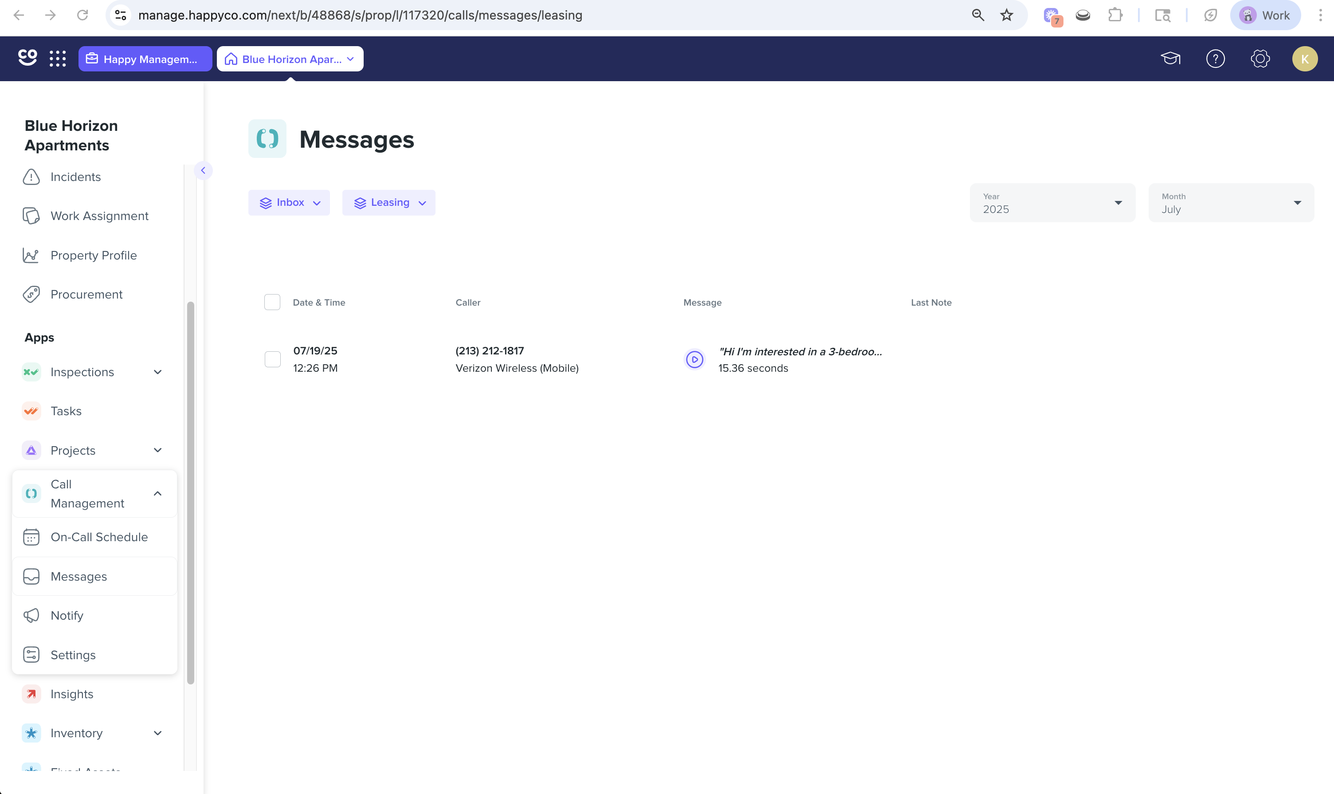1334x794 pixels.
Task: Click the Last Note column header
Action: (931, 303)
